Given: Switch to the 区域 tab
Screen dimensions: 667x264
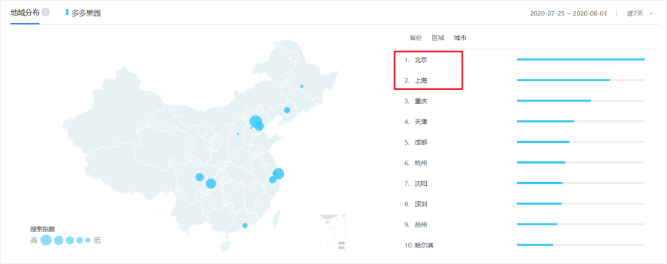Looking at the screenshot, I should click(x=438, y=38).
